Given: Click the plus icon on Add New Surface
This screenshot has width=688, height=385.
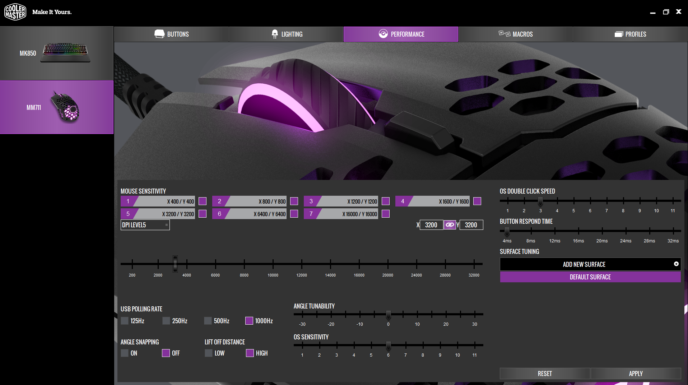Looking at the screenshot, I should 676,264.
